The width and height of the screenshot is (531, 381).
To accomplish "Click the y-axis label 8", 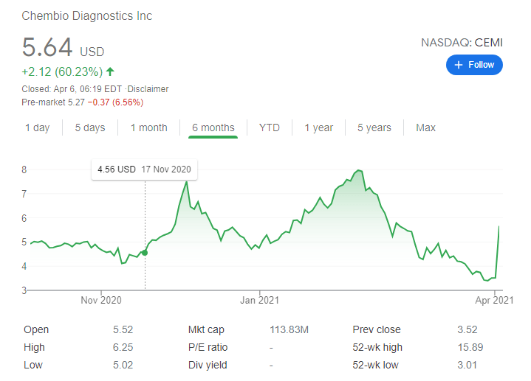I will (24, 169).
